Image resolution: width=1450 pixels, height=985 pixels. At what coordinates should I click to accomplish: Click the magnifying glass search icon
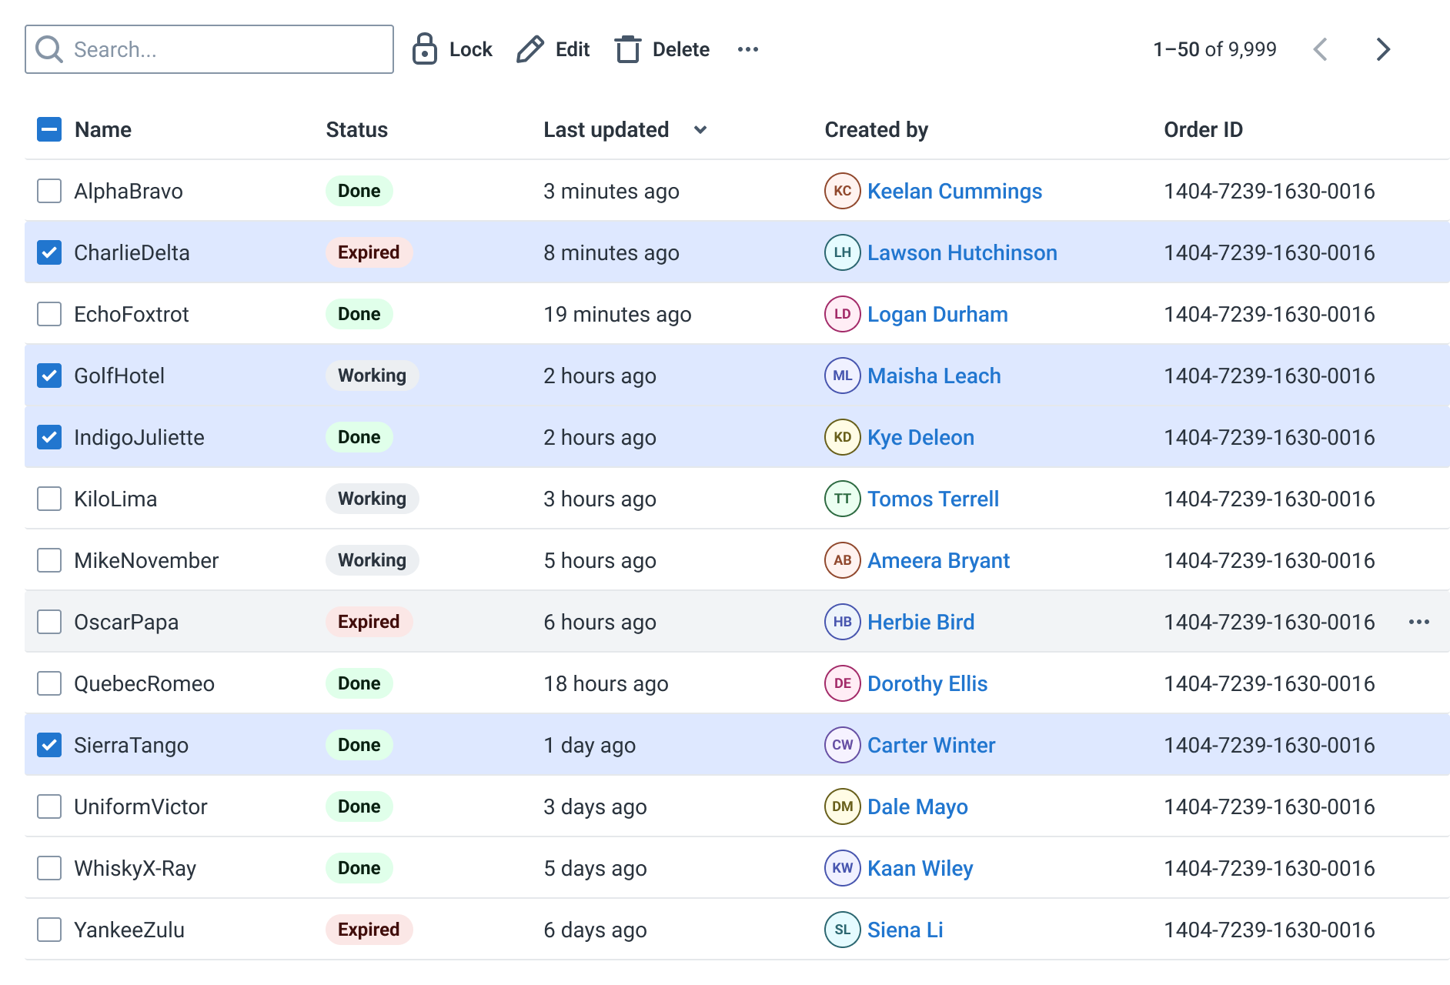49,49
